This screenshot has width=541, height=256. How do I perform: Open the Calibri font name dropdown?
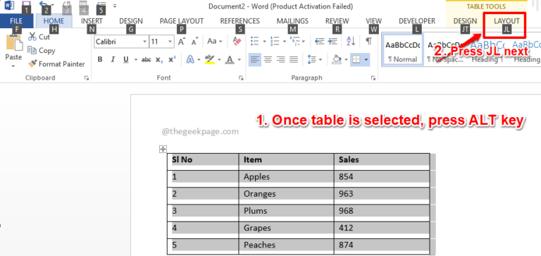pos(144,42)
